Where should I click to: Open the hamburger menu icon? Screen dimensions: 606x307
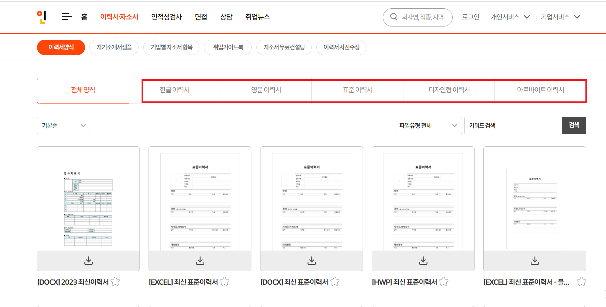pos(67,17)
